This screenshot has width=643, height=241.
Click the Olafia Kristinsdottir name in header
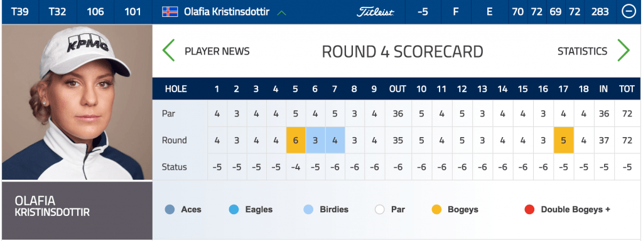[x=227, y=12]
